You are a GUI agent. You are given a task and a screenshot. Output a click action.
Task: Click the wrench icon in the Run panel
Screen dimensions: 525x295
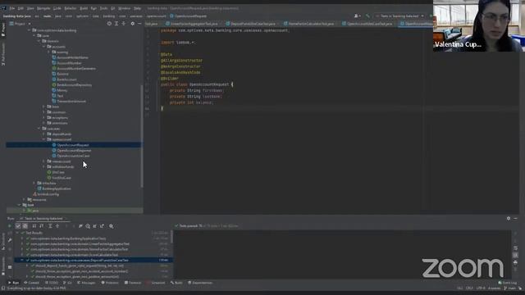pos(10,240)
